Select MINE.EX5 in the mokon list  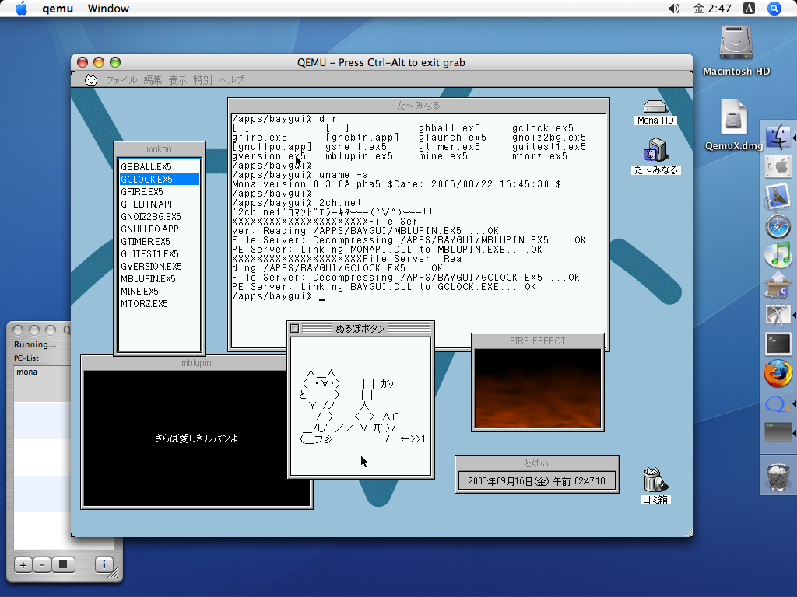[159, 292]
